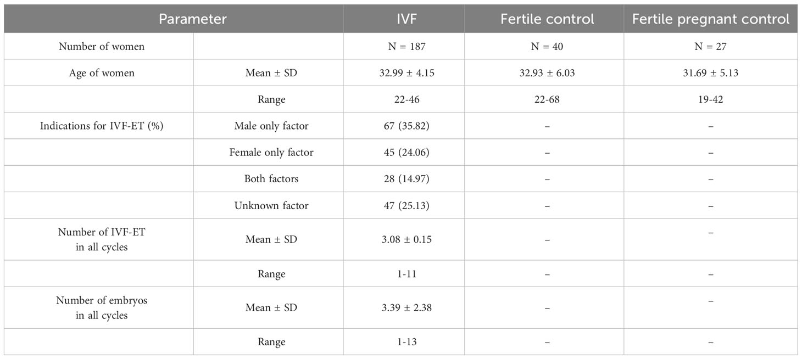Select the 31.69 ± 5.13 cell
The image size is (802, 359).
(711, 73)
